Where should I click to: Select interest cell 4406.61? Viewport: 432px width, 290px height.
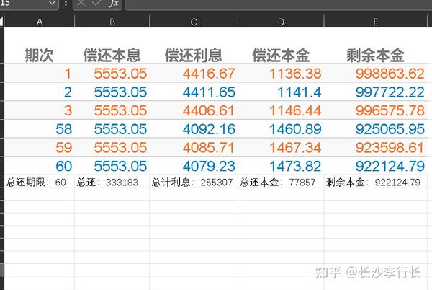tap(194, 110)
